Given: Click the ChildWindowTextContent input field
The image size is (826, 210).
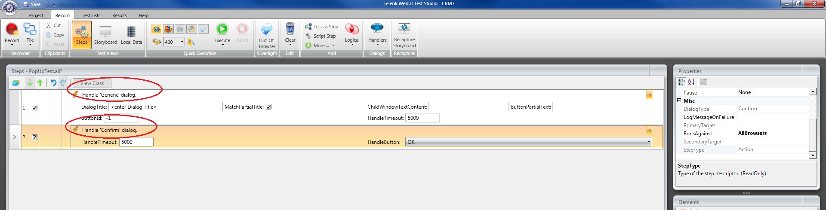Looking at the screenshot, I should [468, 107].
